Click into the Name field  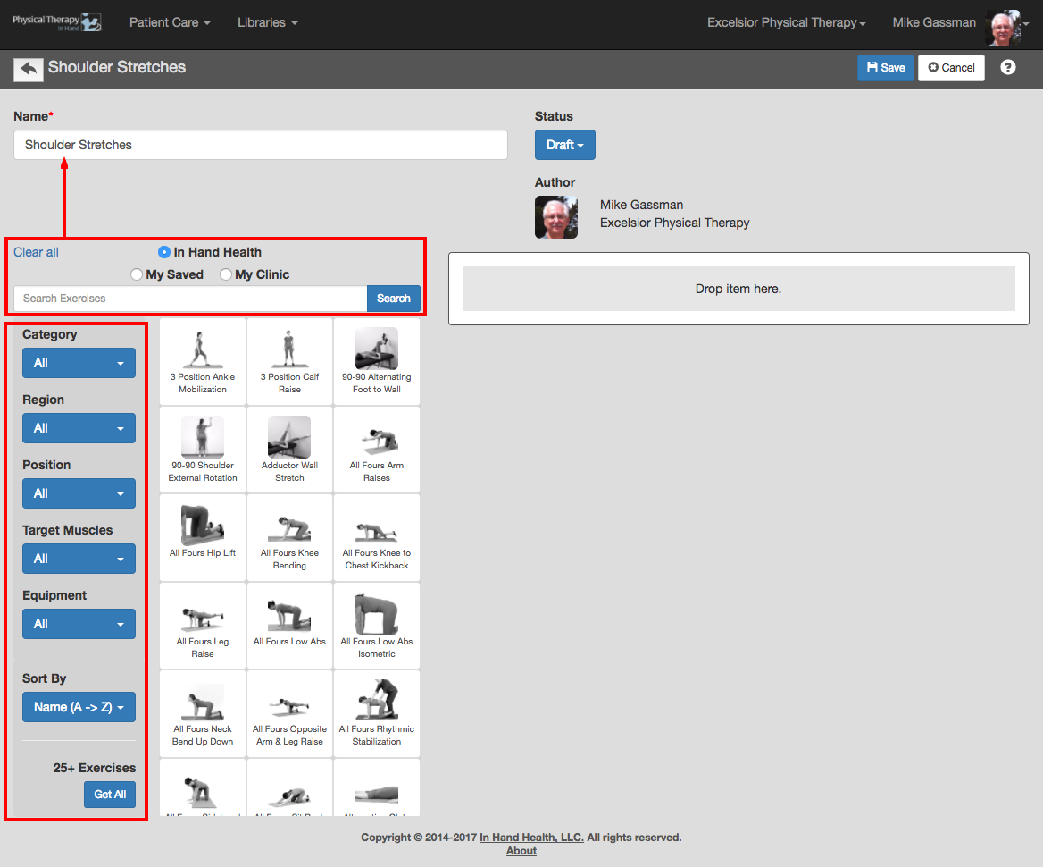point(260,145)
